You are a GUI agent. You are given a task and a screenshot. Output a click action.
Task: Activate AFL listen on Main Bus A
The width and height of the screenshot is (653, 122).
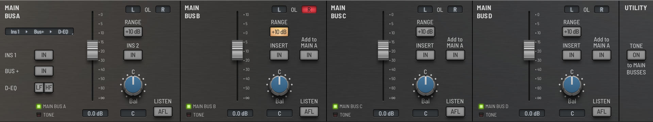pos(163,111)
